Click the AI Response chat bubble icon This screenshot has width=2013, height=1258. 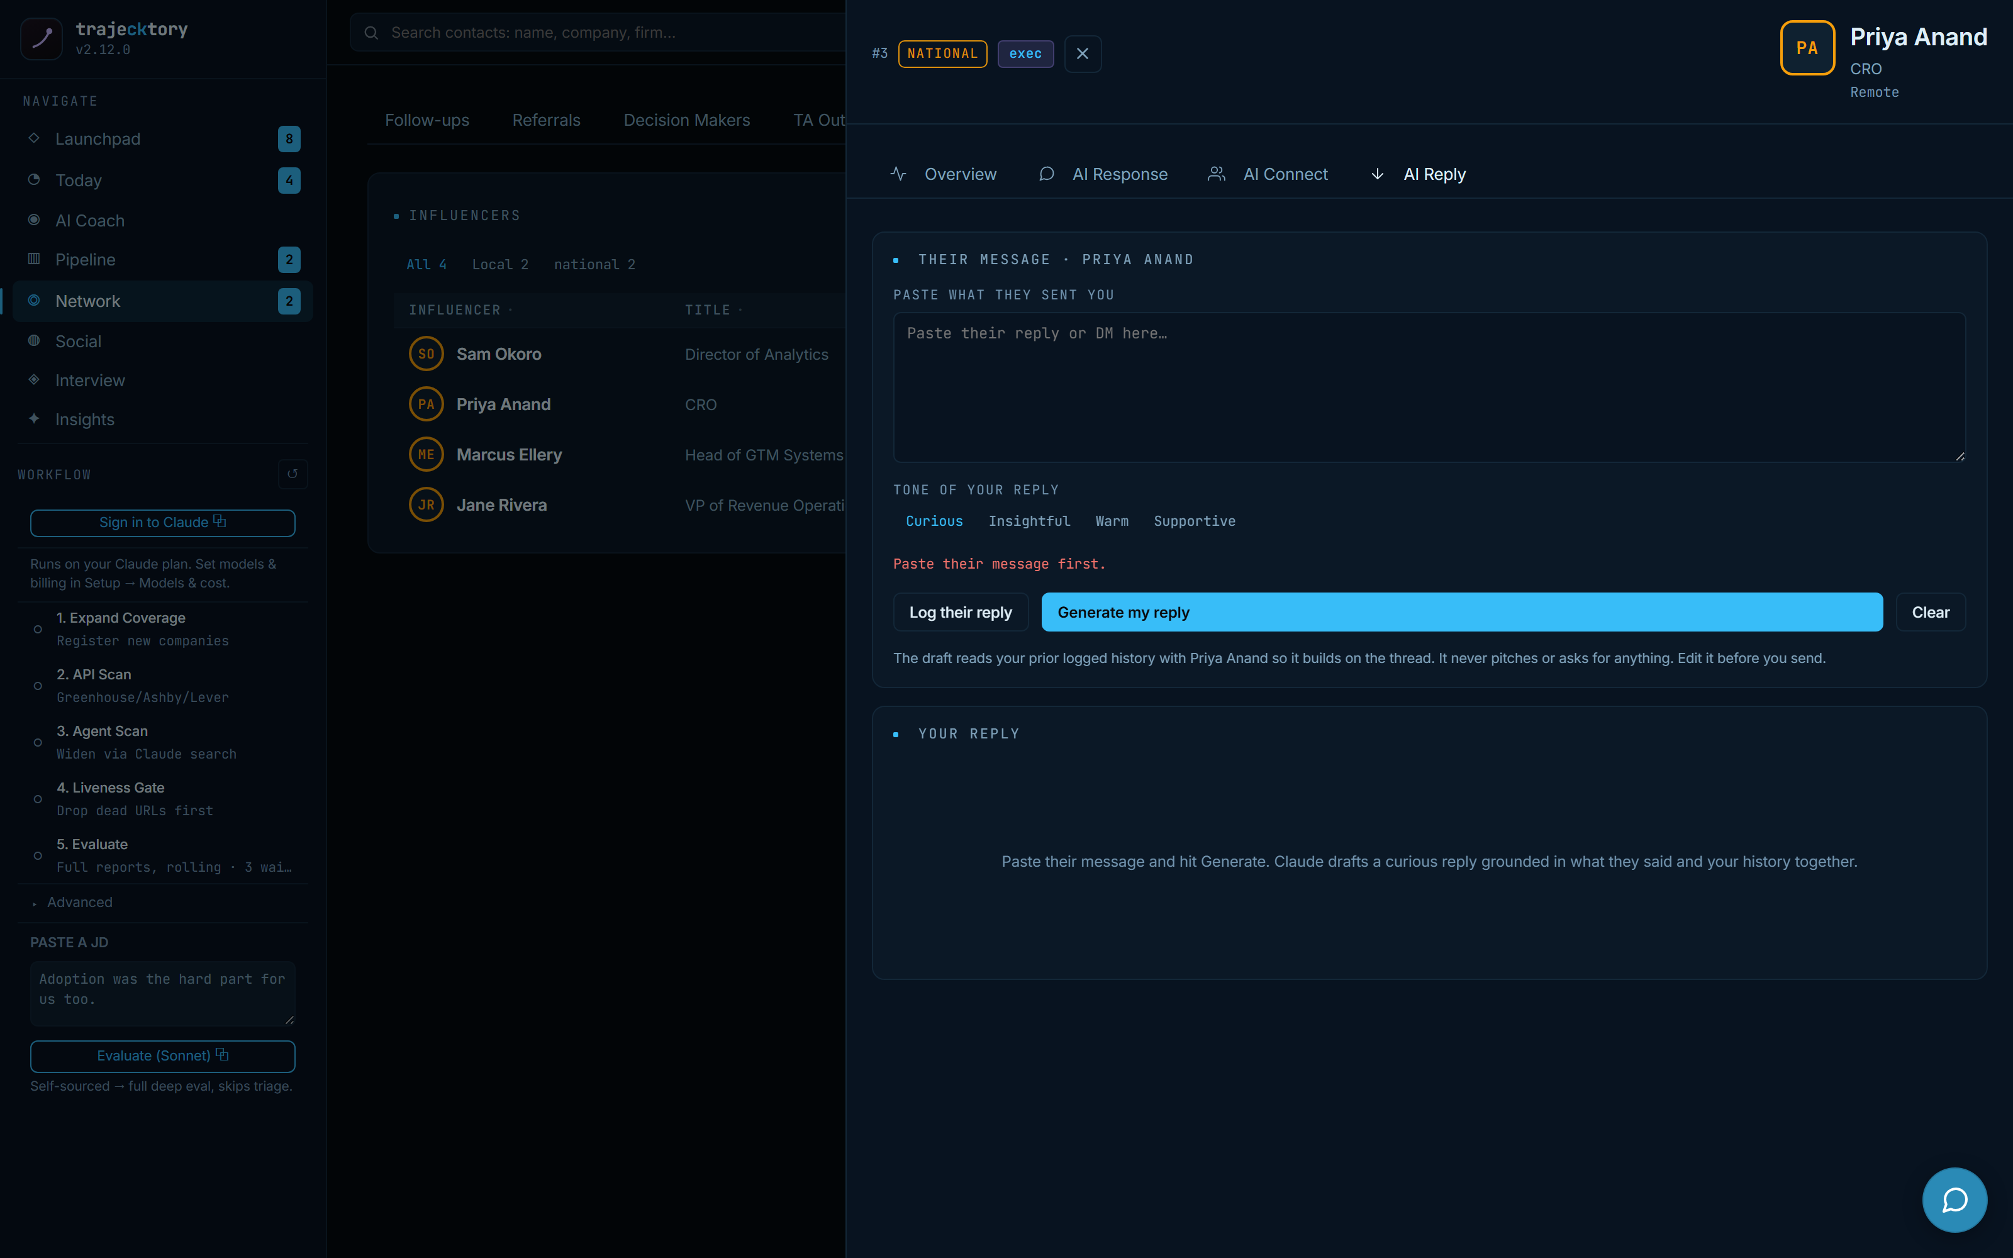(x=1046, y=174)
